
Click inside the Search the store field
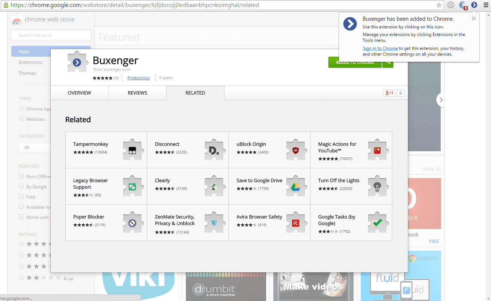click(x=51, y=35)
